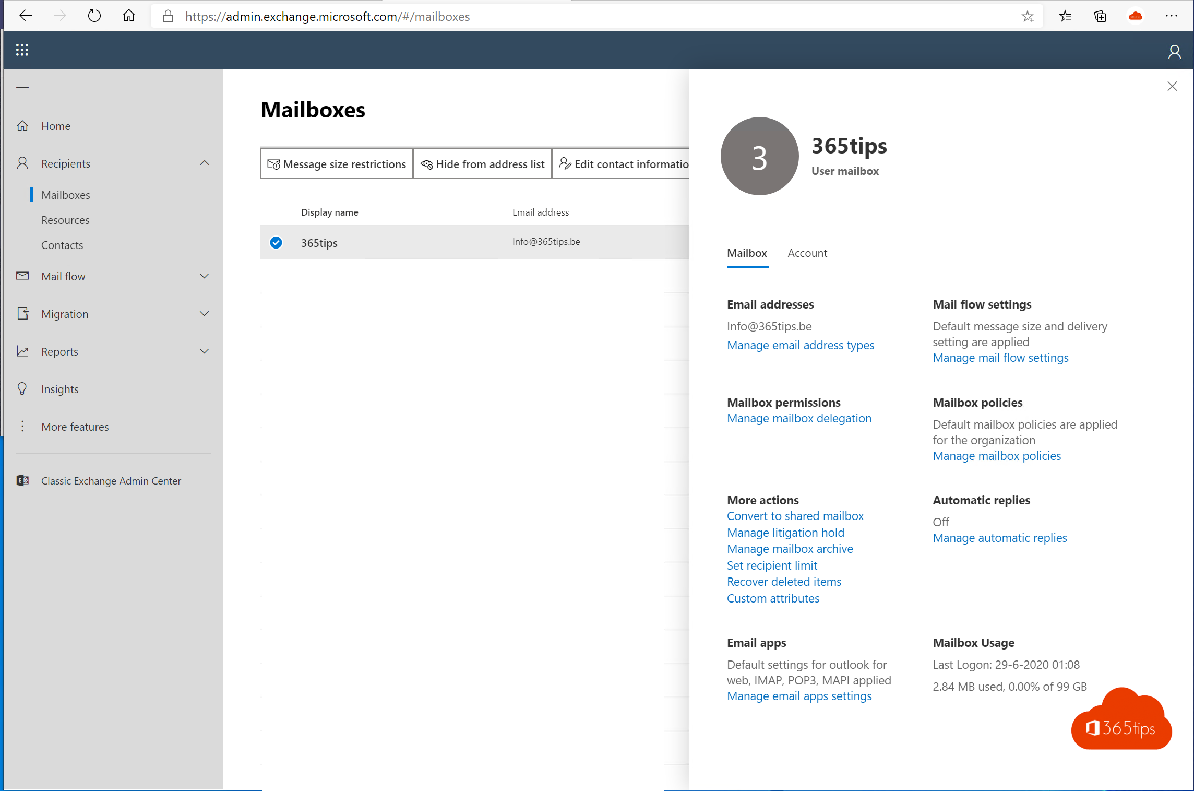1194x791 pixels.
Task: Collapse the Recipients section
Action: click(x=204, y=163)
